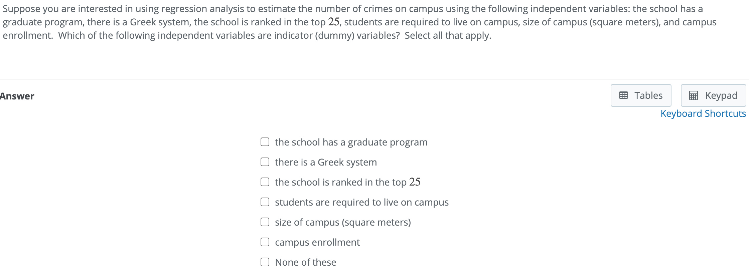Click the "there is a Greek system" label
The width and height of the screenshot is (749, 275).
pos(326,162)
